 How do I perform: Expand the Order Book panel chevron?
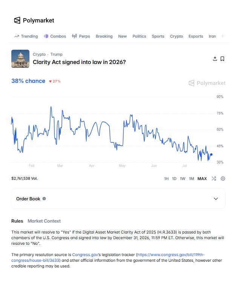coord(216,198)
